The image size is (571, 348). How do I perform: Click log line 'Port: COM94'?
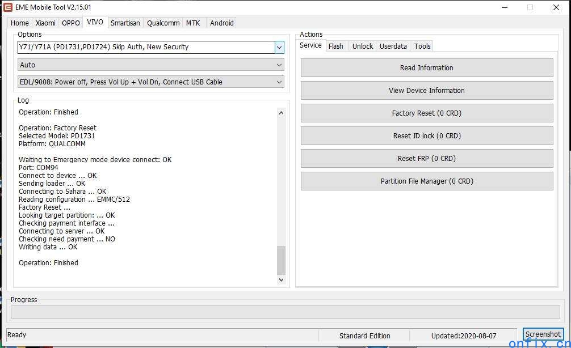tap(38, 168)
